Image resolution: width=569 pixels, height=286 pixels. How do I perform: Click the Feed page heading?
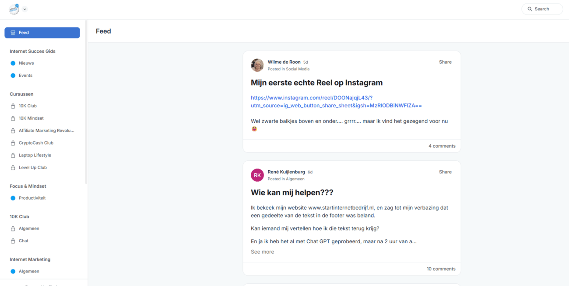(103, 31)
